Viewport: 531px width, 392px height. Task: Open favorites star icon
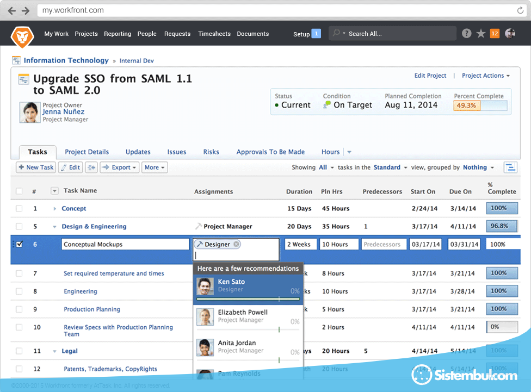[x=480, y=34]
